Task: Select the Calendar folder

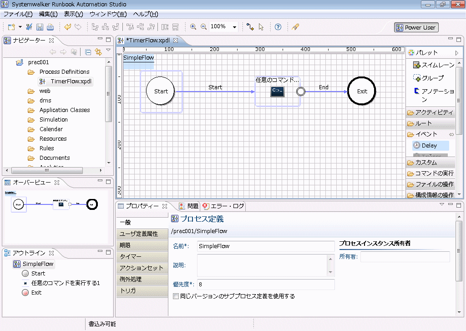Action: tap(51, 129)
